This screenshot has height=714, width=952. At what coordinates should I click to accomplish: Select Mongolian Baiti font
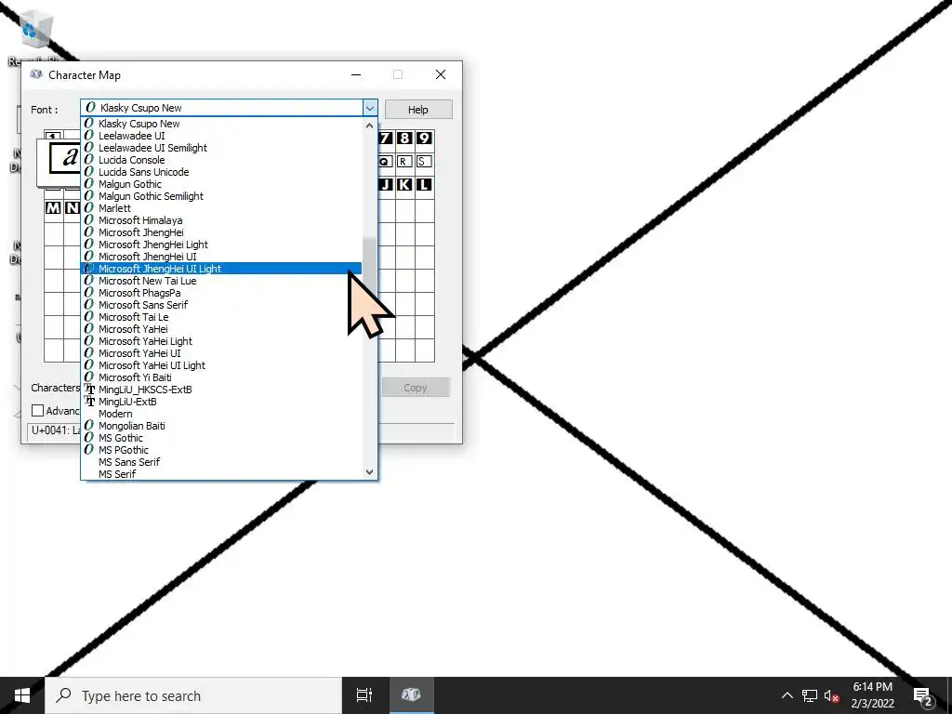(x=221, y=426)
